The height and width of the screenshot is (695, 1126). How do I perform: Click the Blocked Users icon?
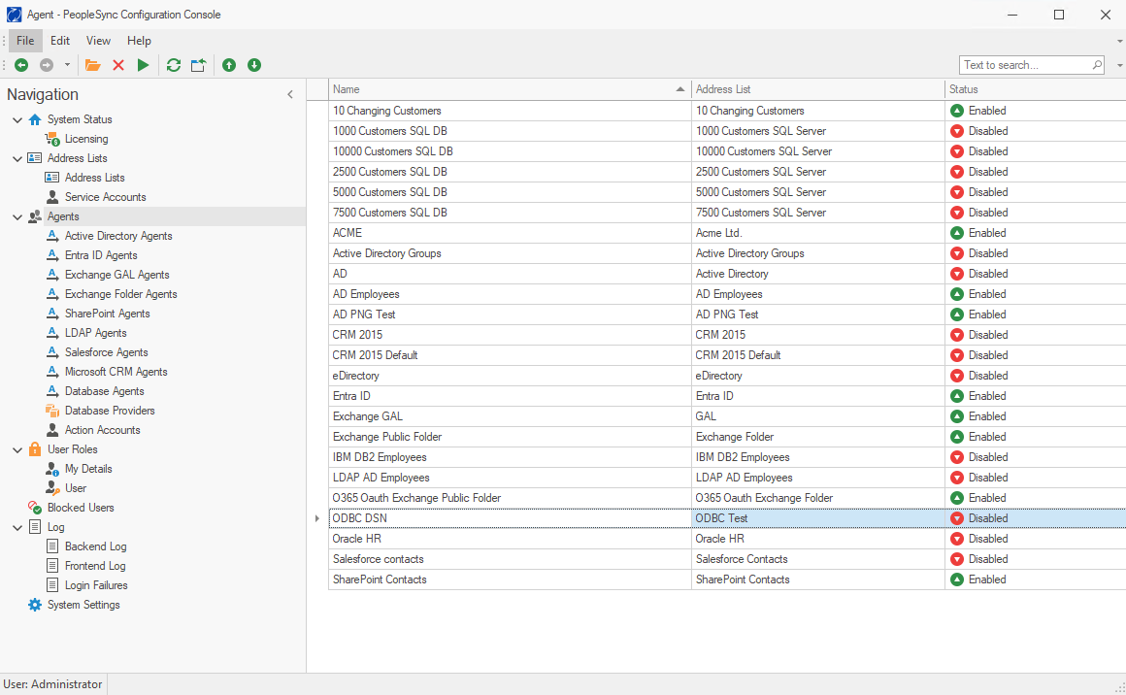coord(35,508)
